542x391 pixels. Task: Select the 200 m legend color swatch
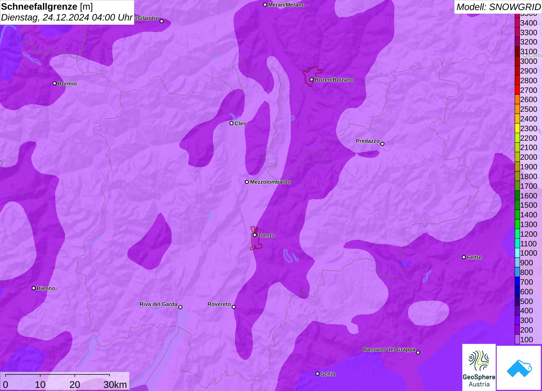click(517, 330)
